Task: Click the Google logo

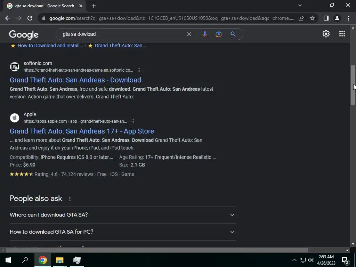Action: point(24,35)
